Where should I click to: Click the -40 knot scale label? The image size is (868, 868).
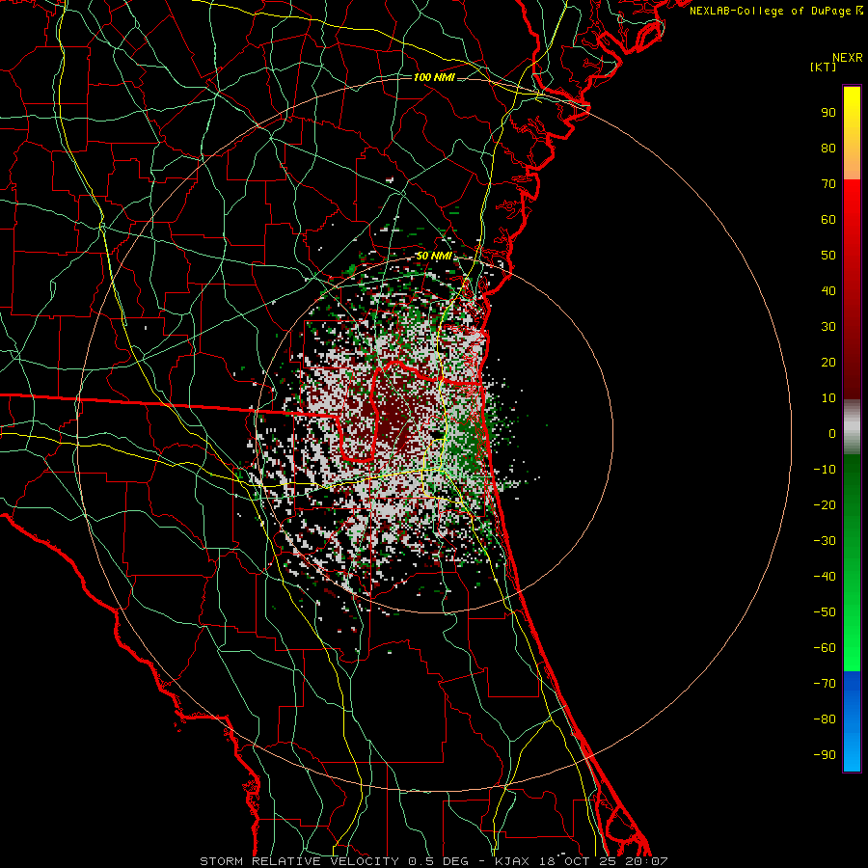[825, 577]
